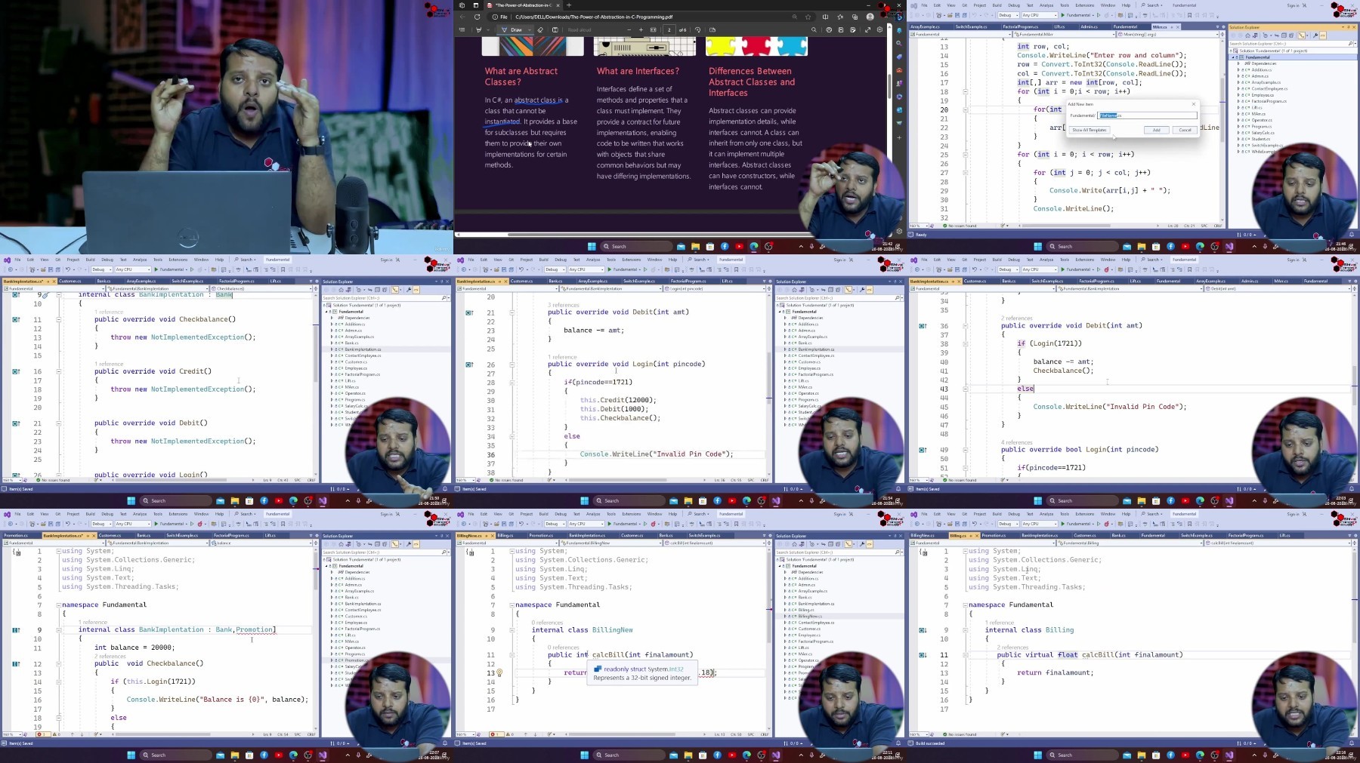Open the table of contents icon in the PDF viewer
Image resolution: width=1360 pixels, height=763 pixels.
(x=462, y=30)
